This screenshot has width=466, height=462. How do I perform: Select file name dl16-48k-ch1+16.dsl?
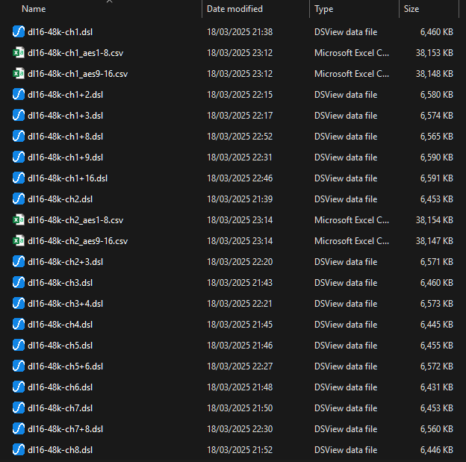67,178
